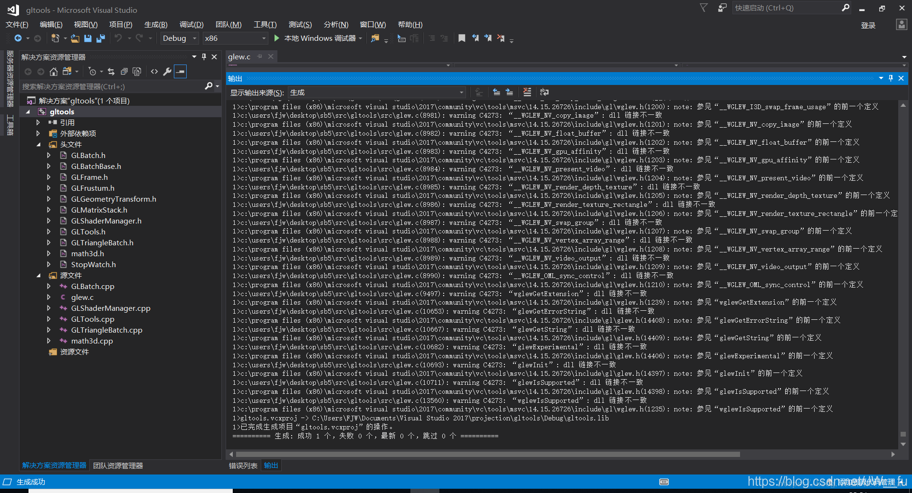Open notifications with the funnel flag icon
This screenshot has height=493, width=912.
pyautogui.click(x=704, y=8)
